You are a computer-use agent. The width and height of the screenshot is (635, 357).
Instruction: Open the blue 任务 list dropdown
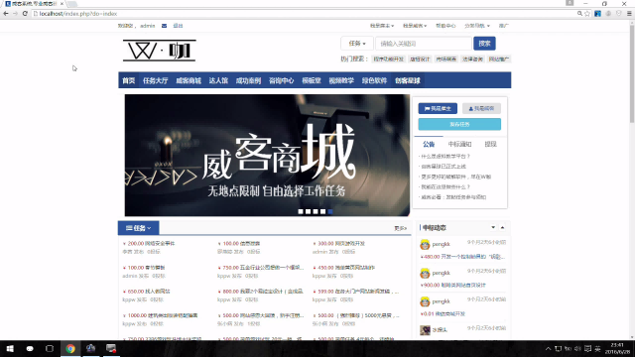click(139, 228)
